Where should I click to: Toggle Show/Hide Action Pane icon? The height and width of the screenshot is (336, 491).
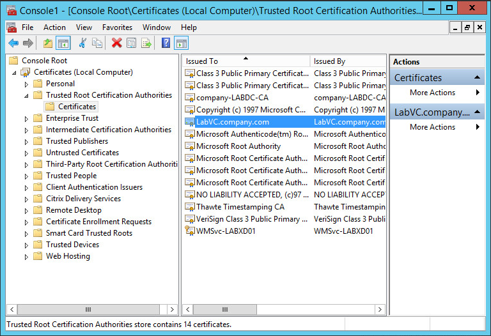click(x=182, y=43)
